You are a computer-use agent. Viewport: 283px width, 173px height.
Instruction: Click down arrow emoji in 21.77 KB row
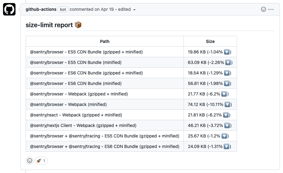224,94
